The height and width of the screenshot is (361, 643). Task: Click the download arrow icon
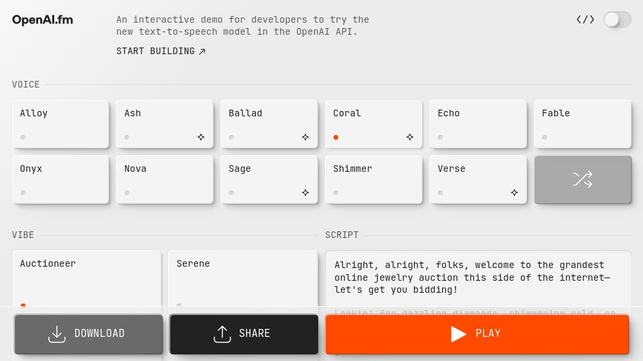[56, 334]
